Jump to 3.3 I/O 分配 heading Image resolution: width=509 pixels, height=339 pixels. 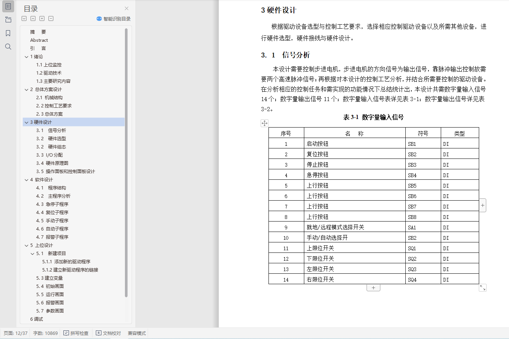[x=49, y=155]
